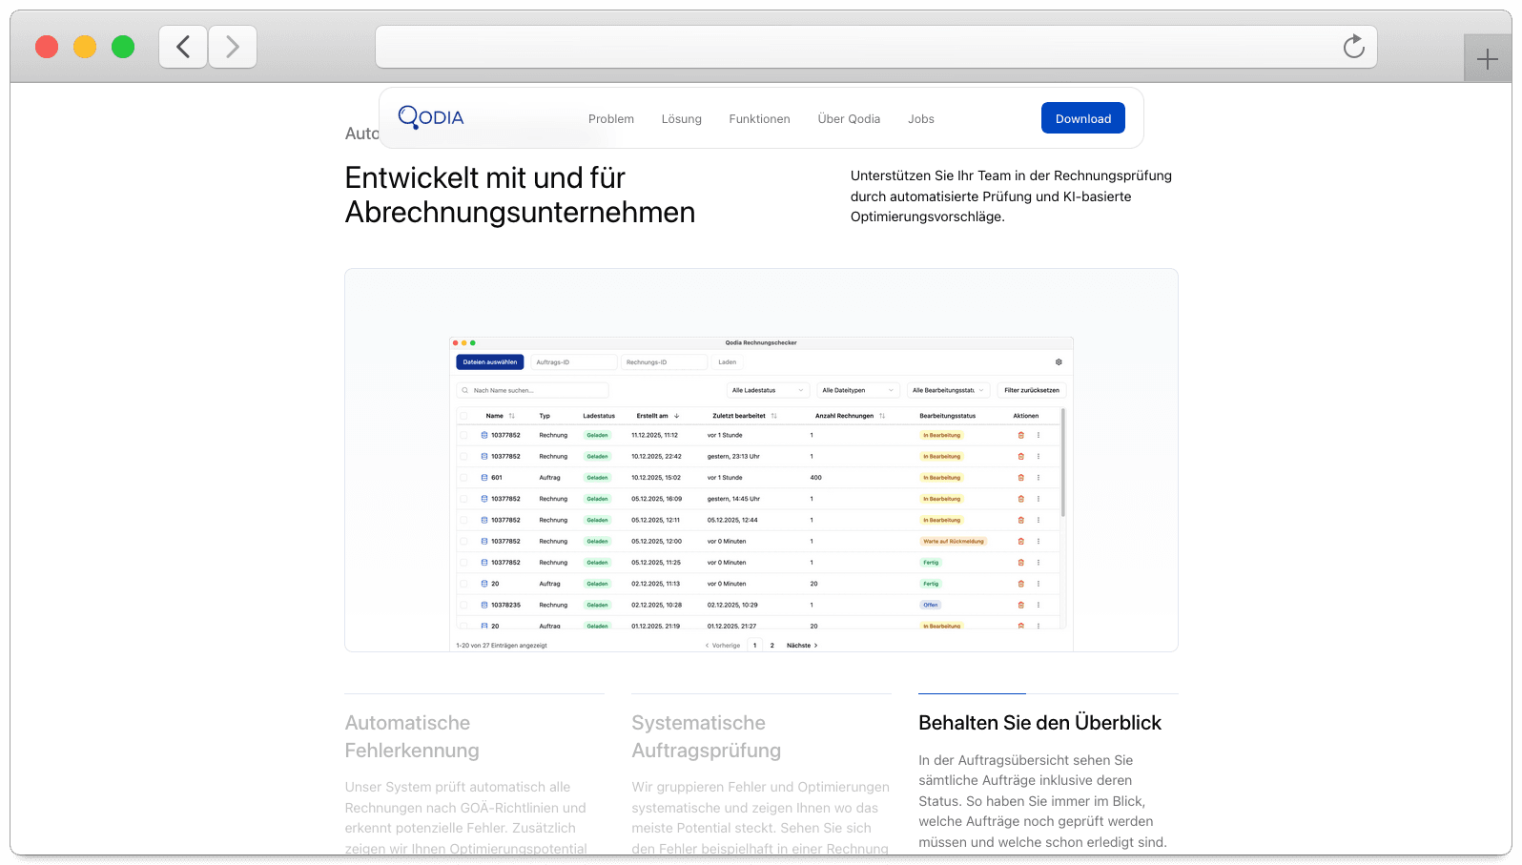The width and height of the screenshot is (1522, 865).
Task: Select checkbox for order 601
Action: click(x=464, y=478)
